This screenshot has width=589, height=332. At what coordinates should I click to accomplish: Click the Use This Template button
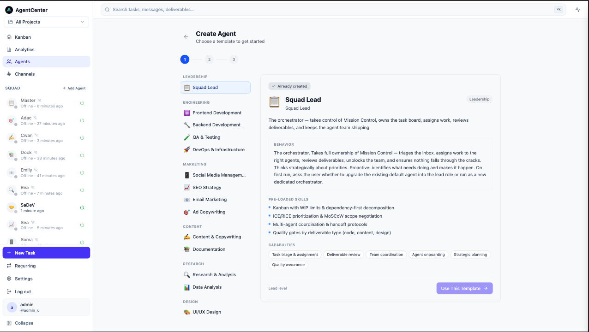coord(464,288)
